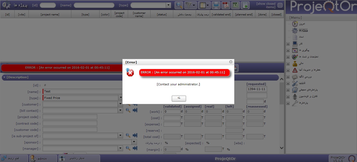The width and height of the screenshot is (357, 162).
Task: Expand the مالی menu tree node
Action: [x=288, y=64]
